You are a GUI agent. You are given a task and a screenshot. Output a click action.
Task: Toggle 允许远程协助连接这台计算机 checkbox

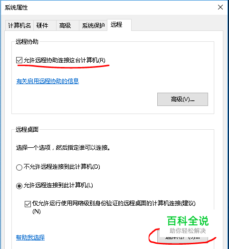(19, 60)
